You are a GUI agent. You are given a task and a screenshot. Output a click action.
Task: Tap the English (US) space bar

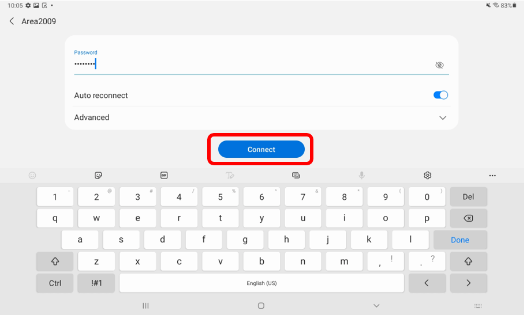[261, 283]
